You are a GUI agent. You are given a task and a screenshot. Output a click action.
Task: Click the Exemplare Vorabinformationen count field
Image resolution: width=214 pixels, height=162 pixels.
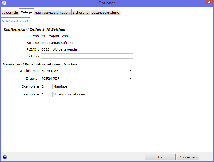click(47, 94)
